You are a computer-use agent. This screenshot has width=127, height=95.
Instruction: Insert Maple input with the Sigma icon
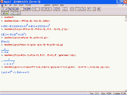(43, 9)
